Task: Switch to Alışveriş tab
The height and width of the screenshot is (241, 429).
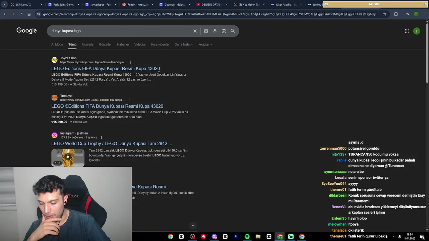Action: (88, 45)
